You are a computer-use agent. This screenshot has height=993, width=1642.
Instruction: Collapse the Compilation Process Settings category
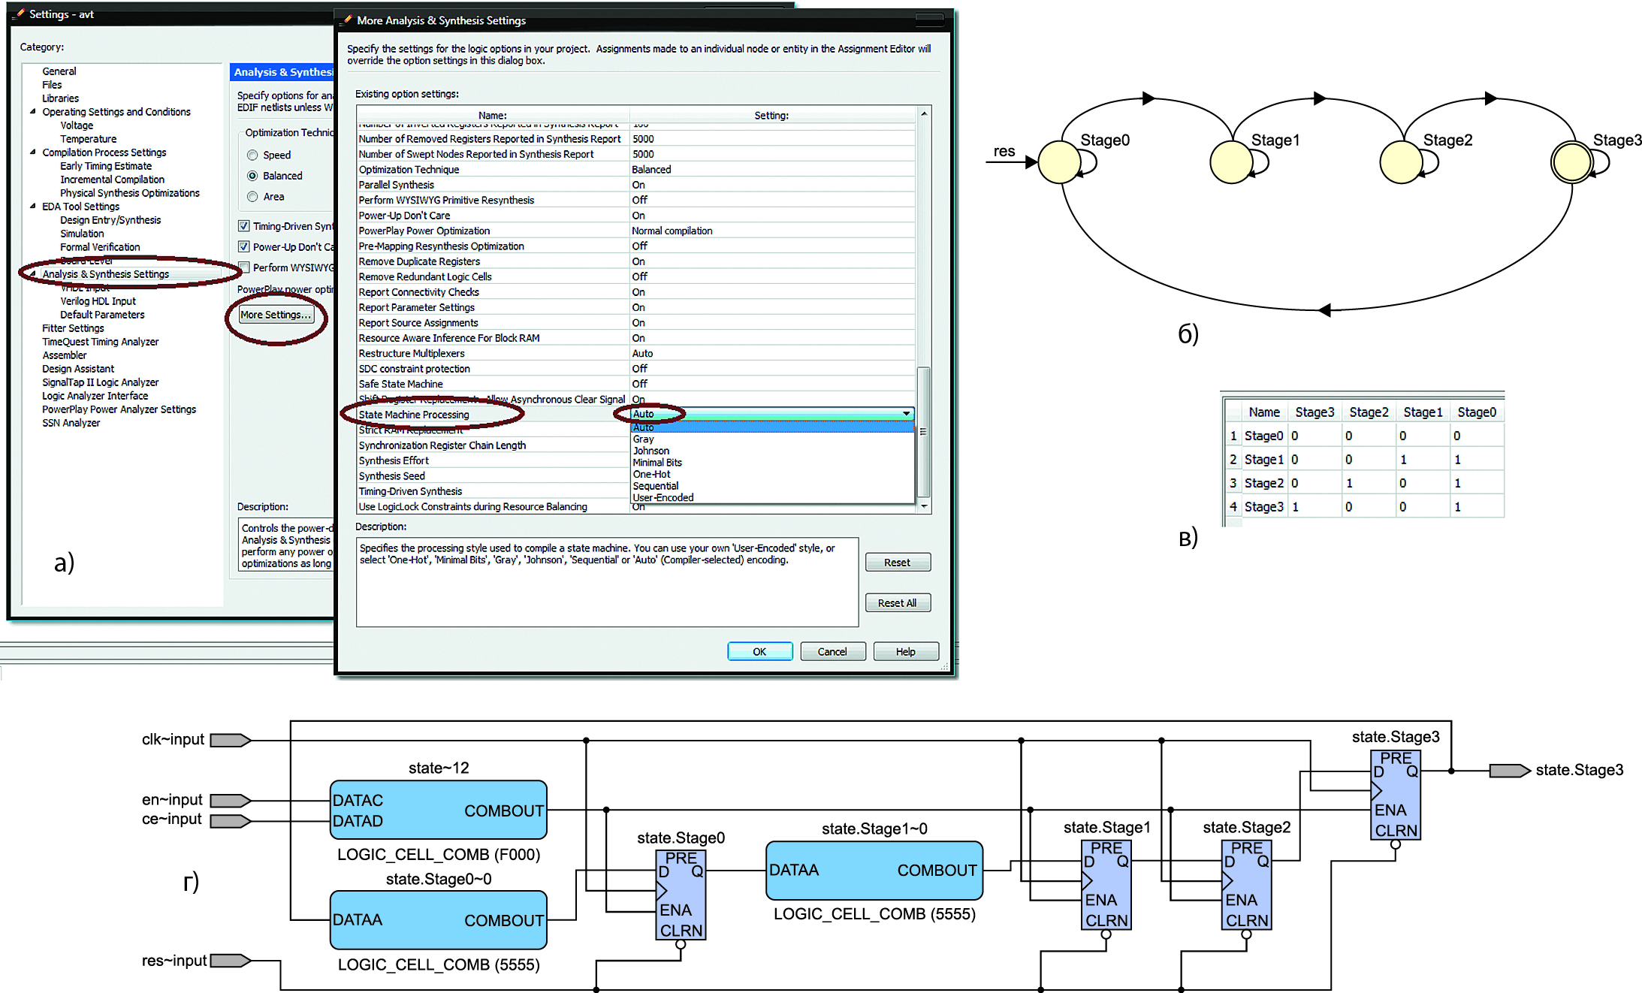[x=32, y=152]
